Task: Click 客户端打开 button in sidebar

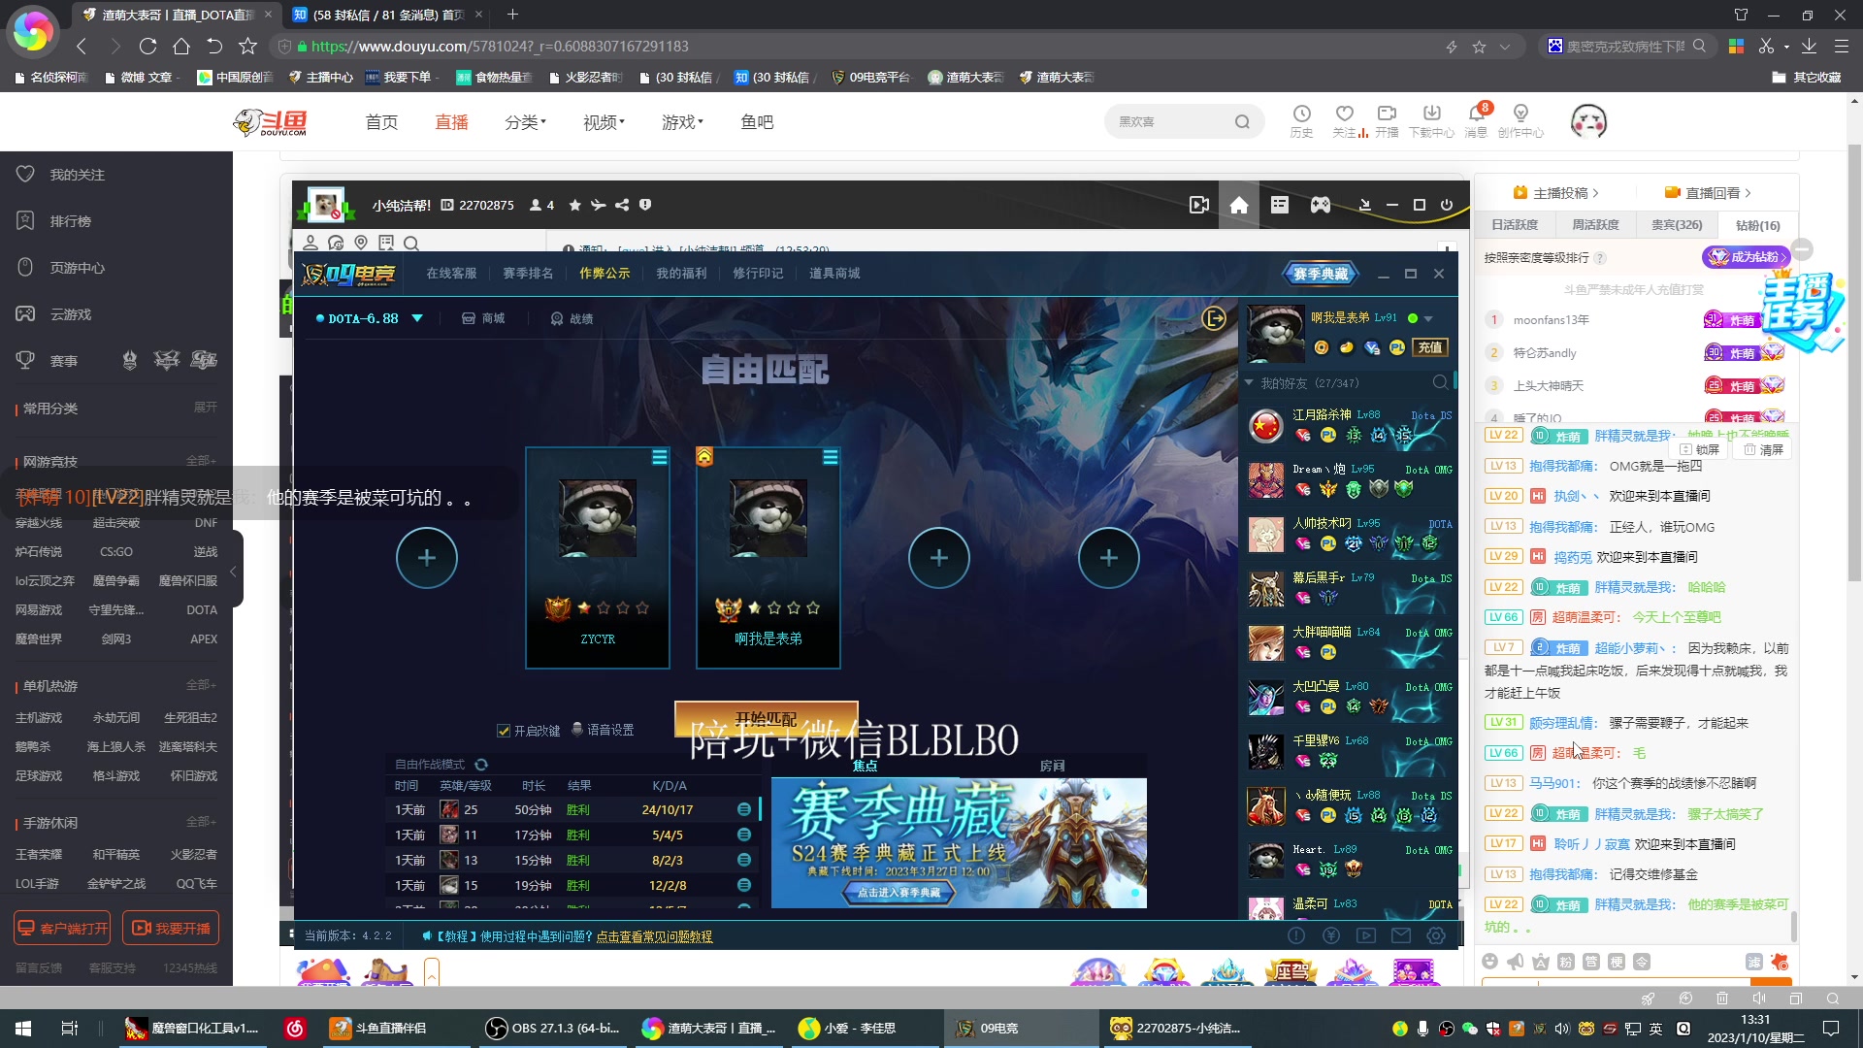Action: pyautogui.click(x=62, y=928)
